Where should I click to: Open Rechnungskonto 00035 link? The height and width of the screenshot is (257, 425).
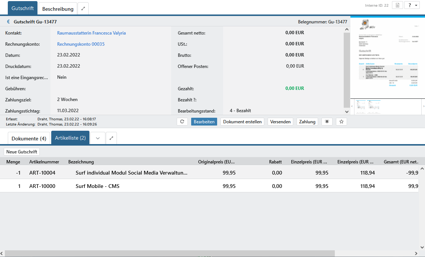(81, 44)
